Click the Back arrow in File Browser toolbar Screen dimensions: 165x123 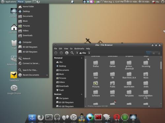tap(56, 53)
